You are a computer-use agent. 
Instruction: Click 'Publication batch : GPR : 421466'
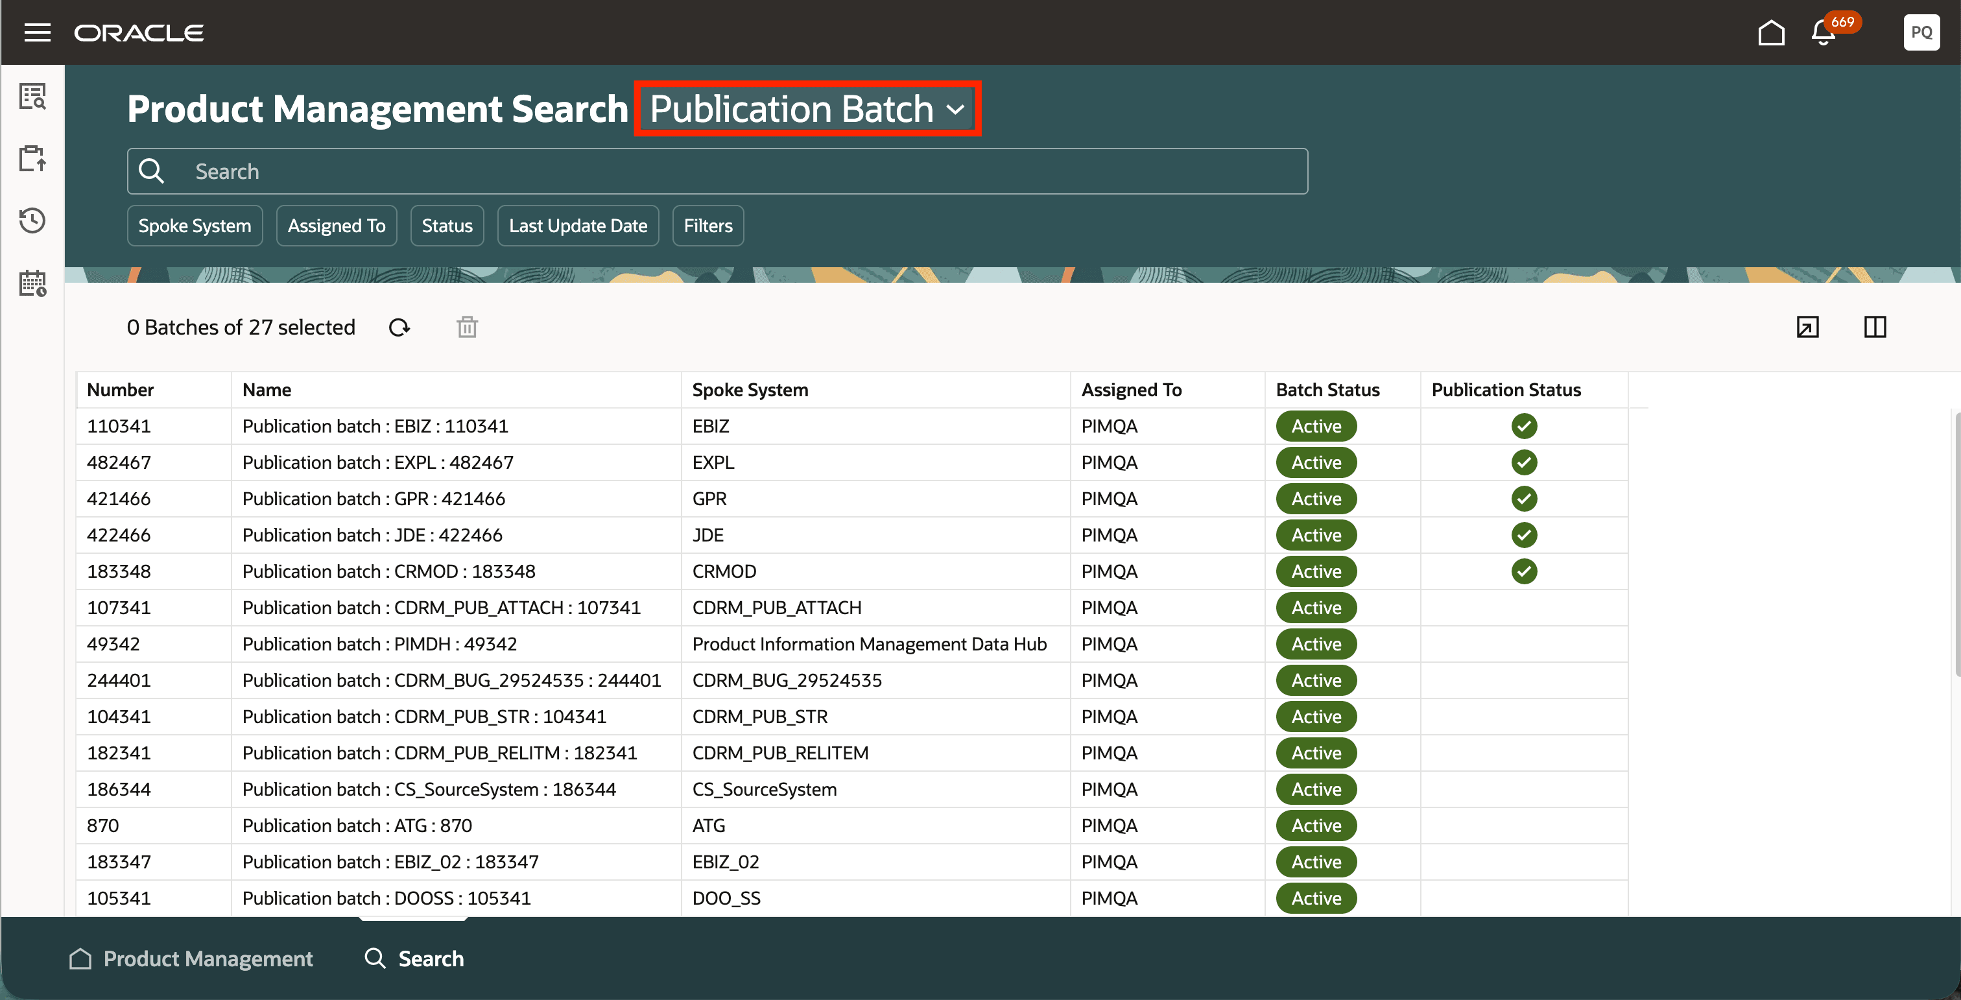pyautogui.click(x=374, y=499)
